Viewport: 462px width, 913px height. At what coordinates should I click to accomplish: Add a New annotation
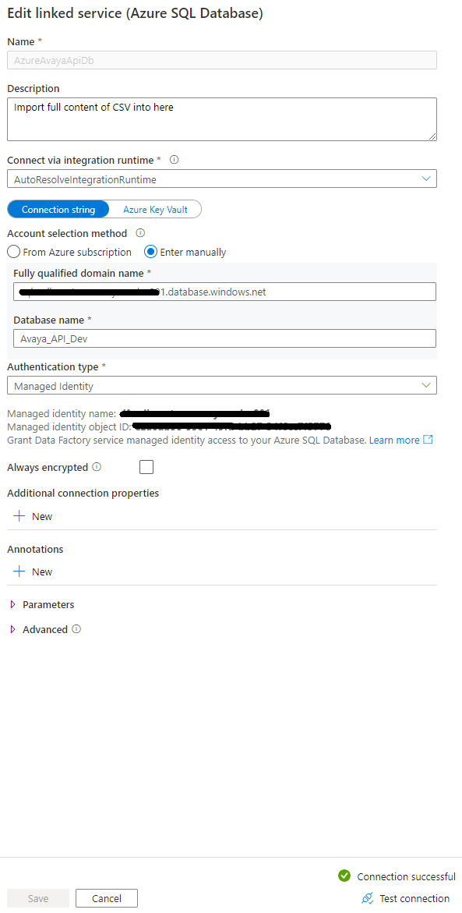pos(33,571)
